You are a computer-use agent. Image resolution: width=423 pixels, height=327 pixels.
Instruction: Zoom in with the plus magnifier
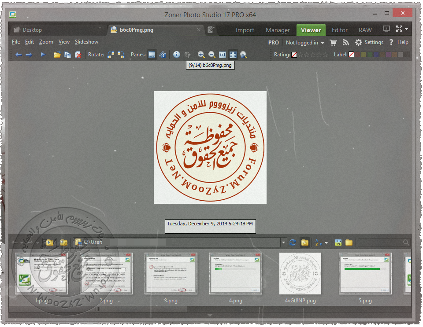pos(201,55)
